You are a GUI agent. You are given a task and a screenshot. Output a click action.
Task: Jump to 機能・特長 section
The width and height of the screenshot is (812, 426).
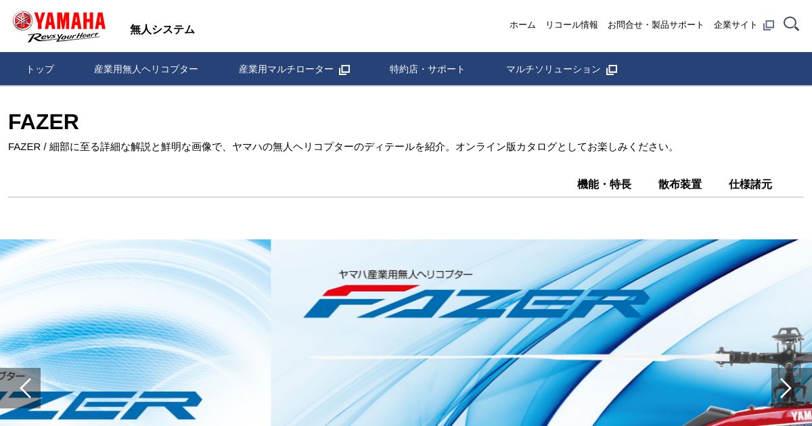[x=604, y=184]
